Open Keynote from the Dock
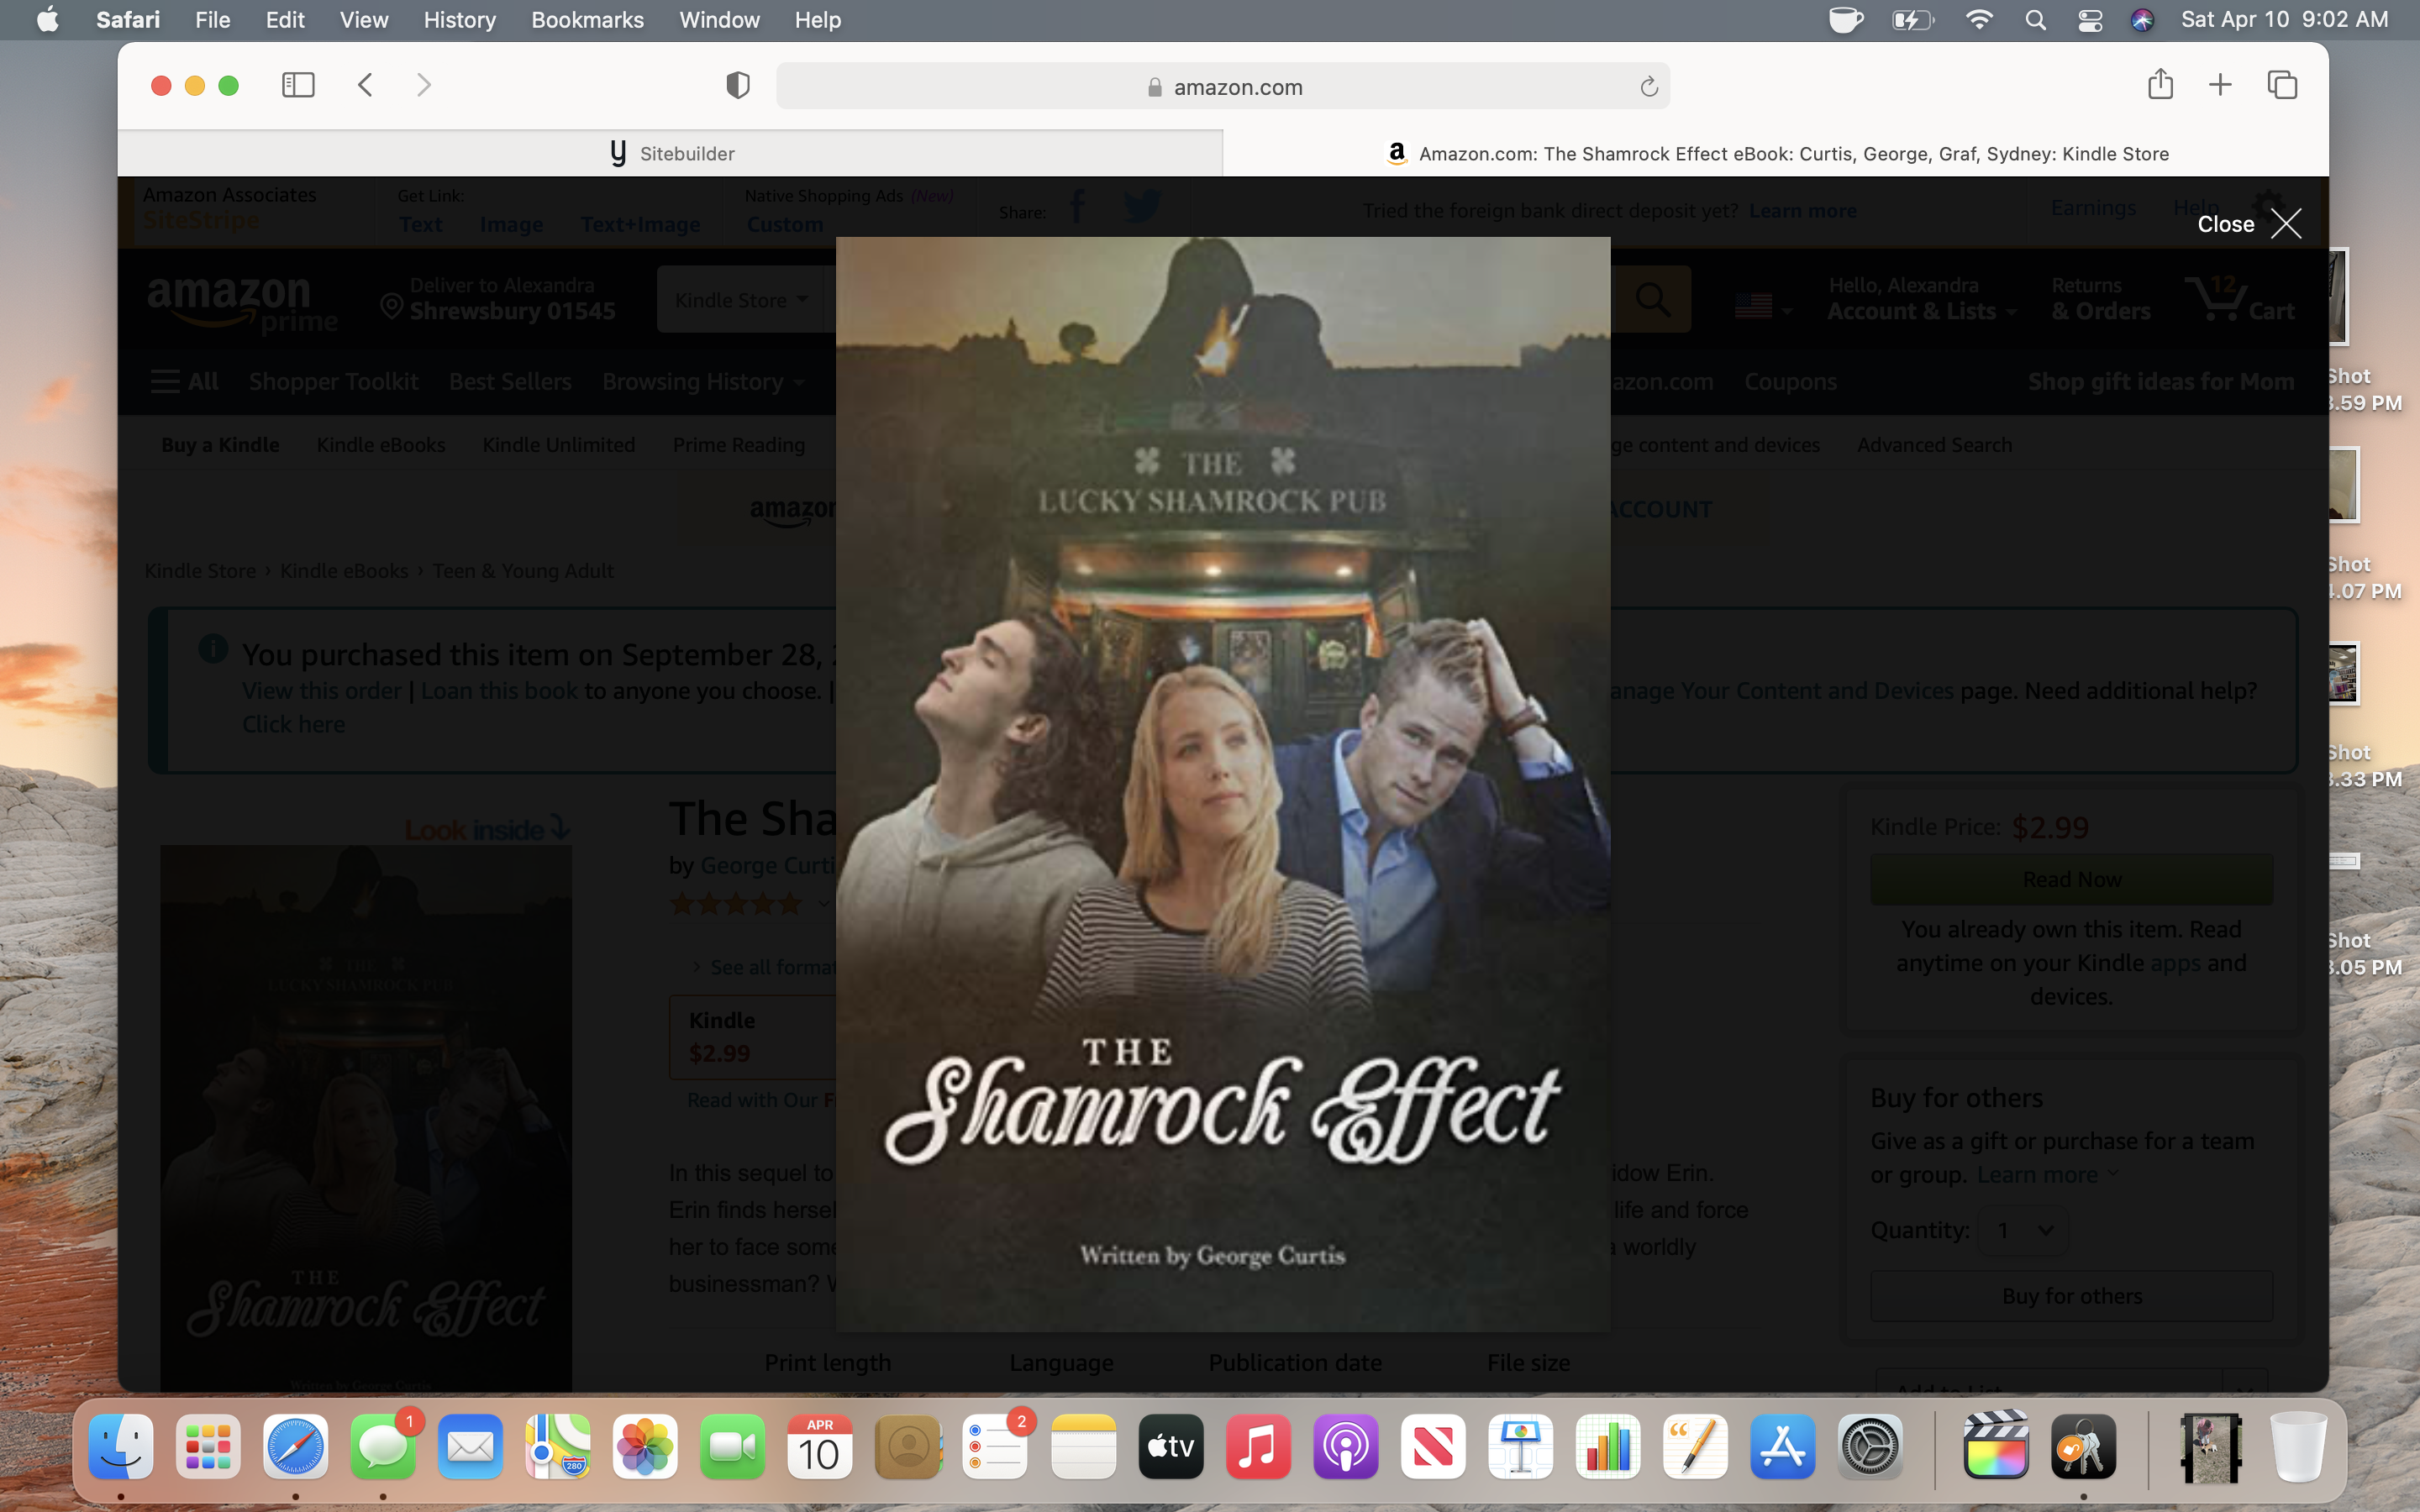 click(x=1521, y=1446)
